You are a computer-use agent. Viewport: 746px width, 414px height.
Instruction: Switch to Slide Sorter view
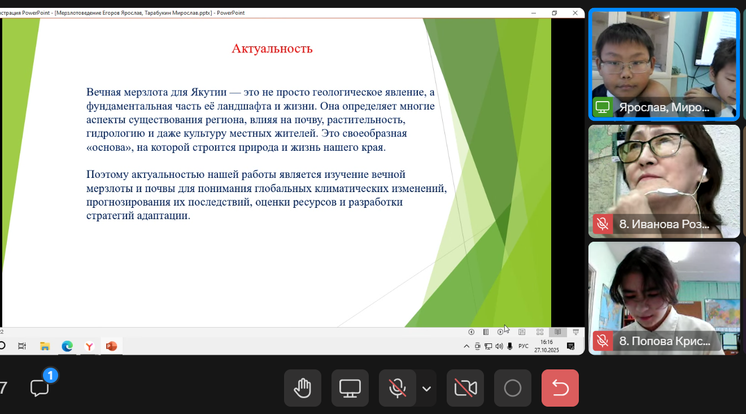tap(540, 332)
